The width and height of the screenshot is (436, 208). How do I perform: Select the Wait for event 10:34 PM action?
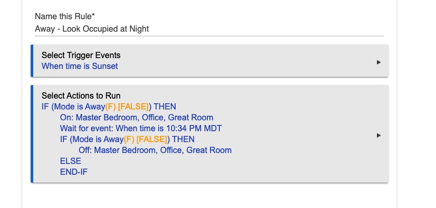(x=141, y=128)
